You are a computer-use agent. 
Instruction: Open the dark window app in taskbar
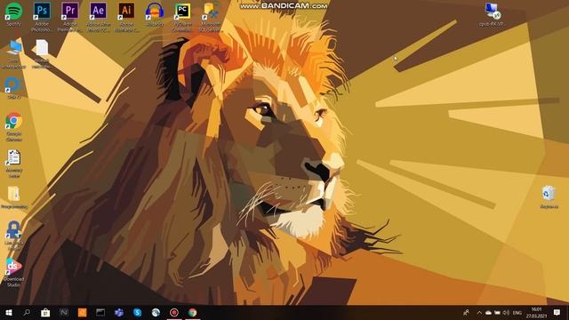click(x=100, y=312)
